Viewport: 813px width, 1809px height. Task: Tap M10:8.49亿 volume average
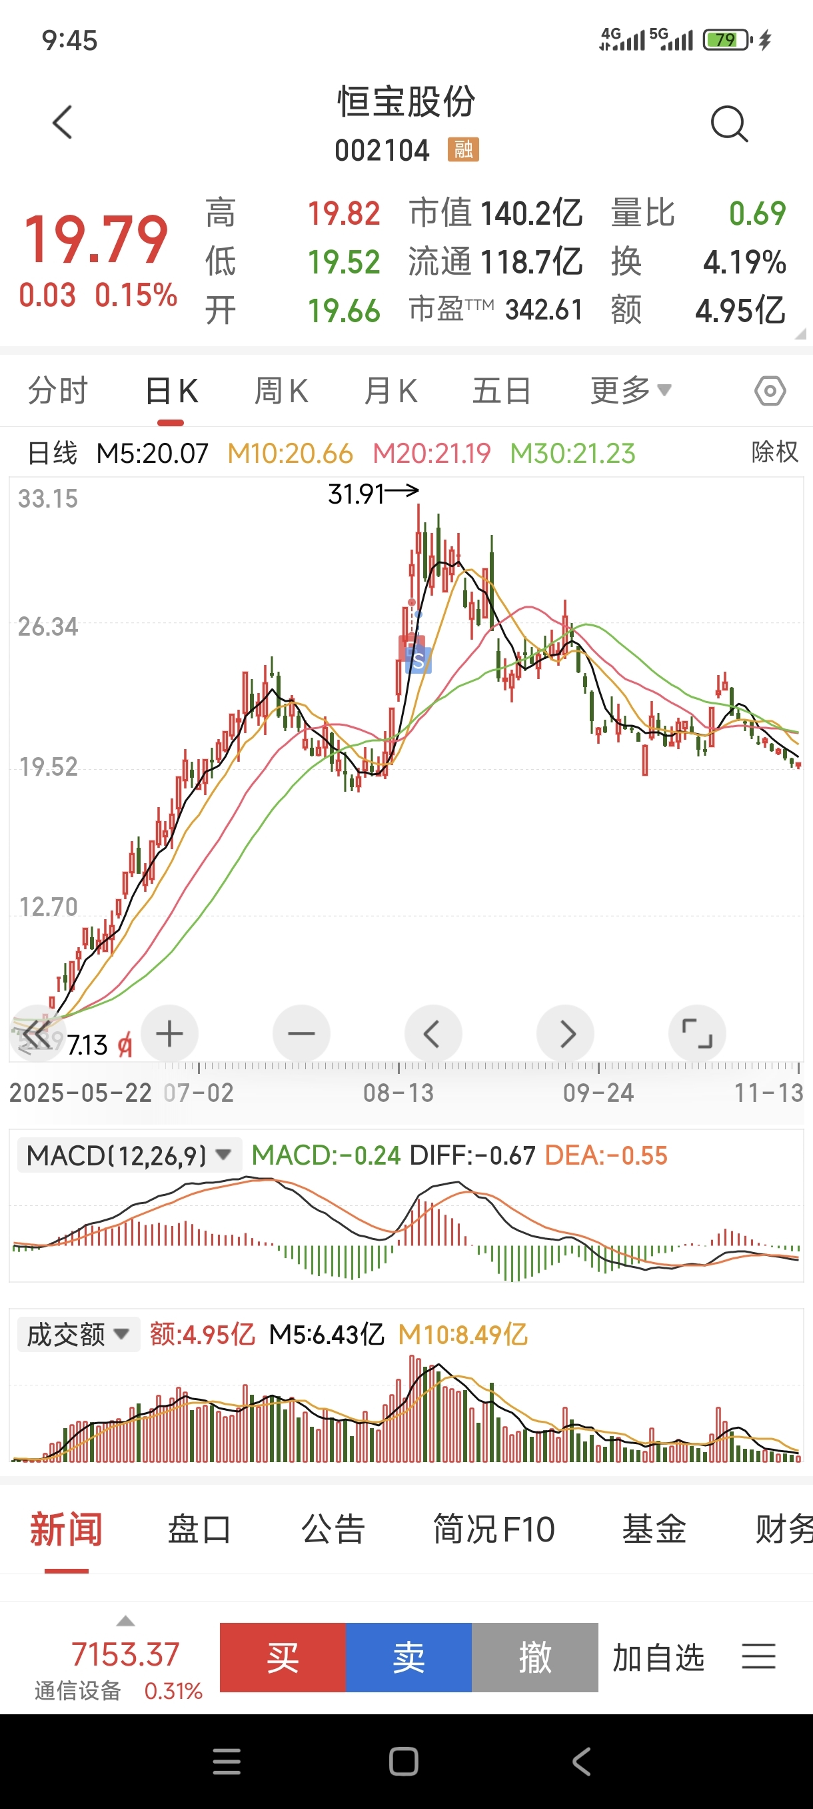click(x=462, y=1334)
